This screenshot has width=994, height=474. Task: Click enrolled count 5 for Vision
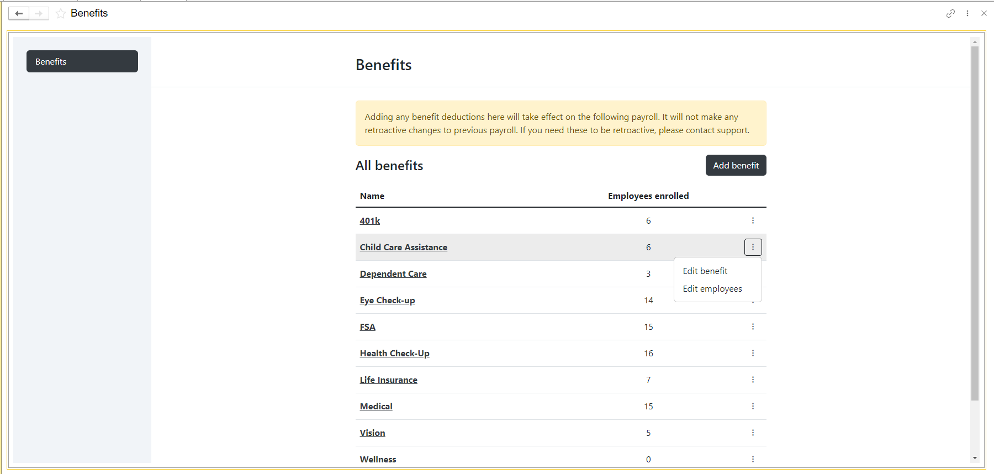pos(648,433)
